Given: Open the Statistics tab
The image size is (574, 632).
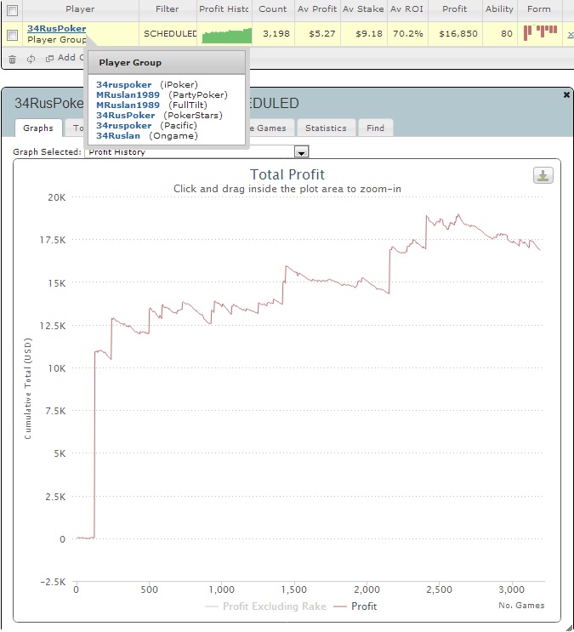Looking at the screenshot, I should coord(326,128).
